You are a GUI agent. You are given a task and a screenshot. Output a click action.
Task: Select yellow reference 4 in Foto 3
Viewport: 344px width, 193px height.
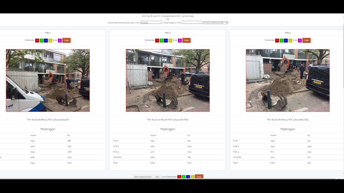point(290,40)
